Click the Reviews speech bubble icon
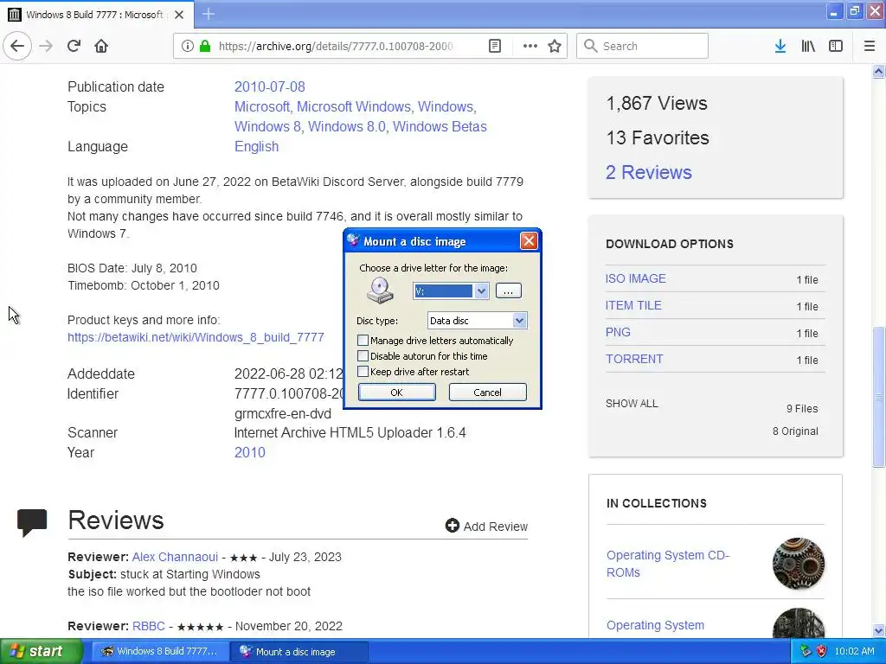The height and width of the screenshot is (664, 886). point(32,522)
